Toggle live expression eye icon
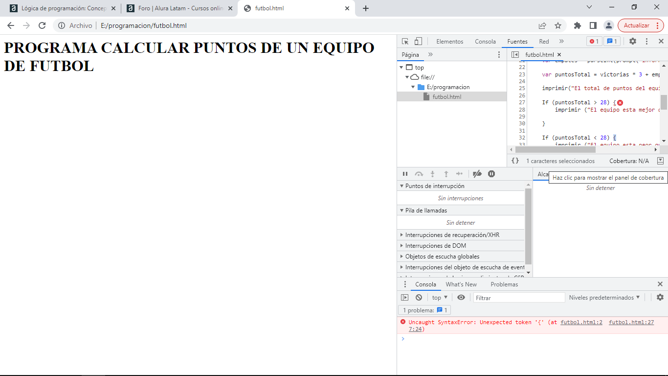The height and width of the screenshot is (376, 668). tap(461, 297)
